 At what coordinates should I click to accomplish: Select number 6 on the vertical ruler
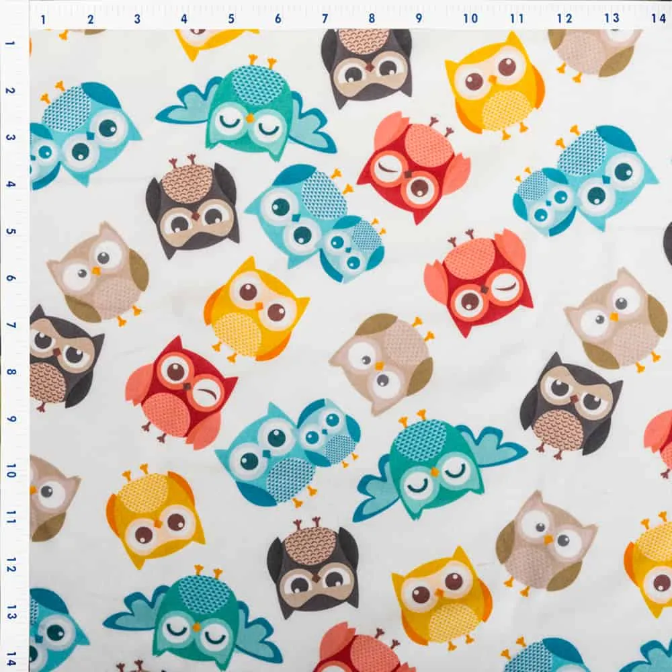point(11,278)
